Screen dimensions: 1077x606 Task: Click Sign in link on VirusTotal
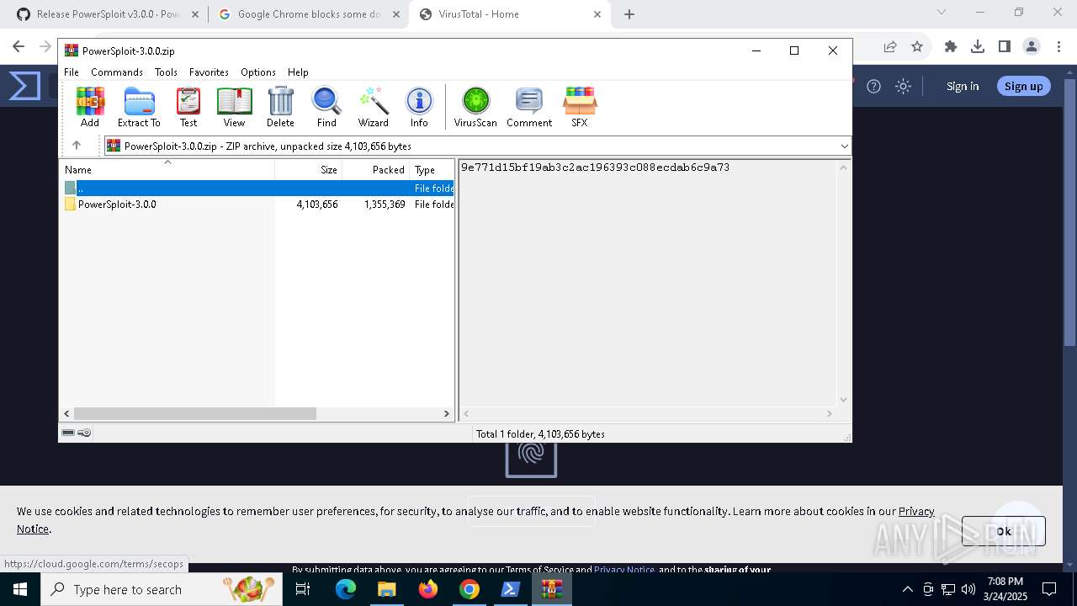coord(963,86)
